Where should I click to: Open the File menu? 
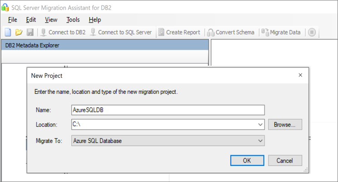pyautogui.click(x=12, y=19)
